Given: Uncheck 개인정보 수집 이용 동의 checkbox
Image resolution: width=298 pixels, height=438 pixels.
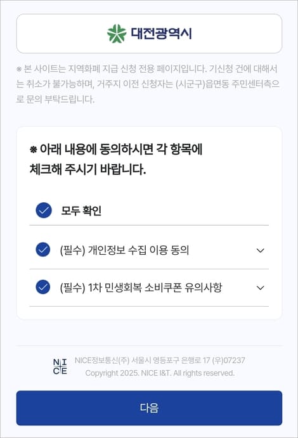Looking at the screenshot, I should [x=43, y=250].
